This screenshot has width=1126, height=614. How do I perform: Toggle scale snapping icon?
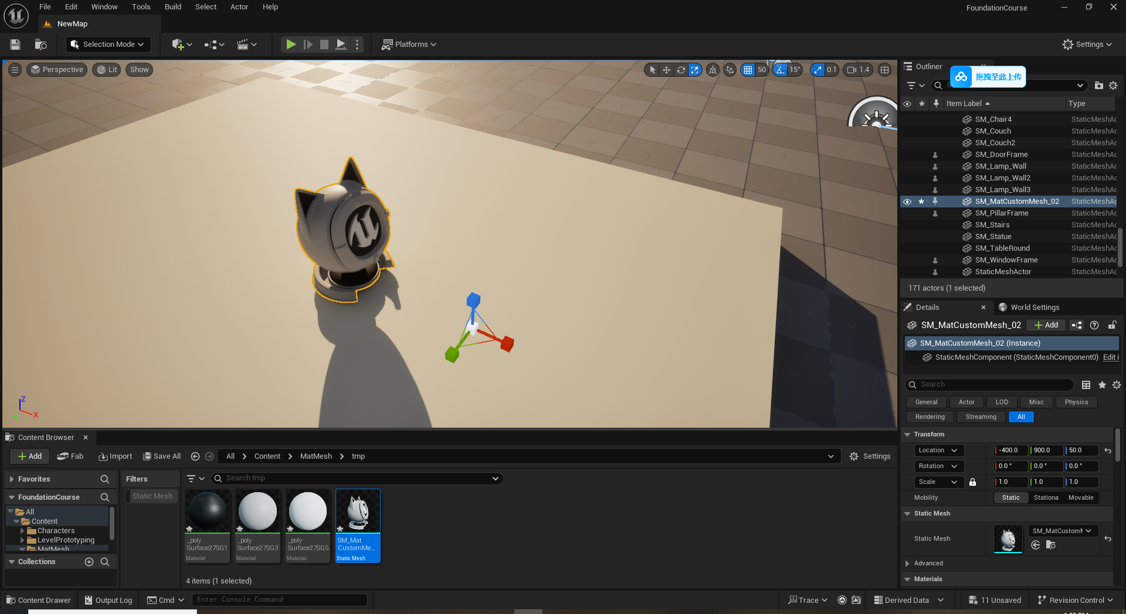[818, 70]
